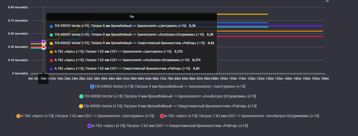This screenshot has width=358, height=136.
Task: Click tooltip row KRISS Vector => «Альбатрос-Штурмовик» 0,36
Action: 131,35
